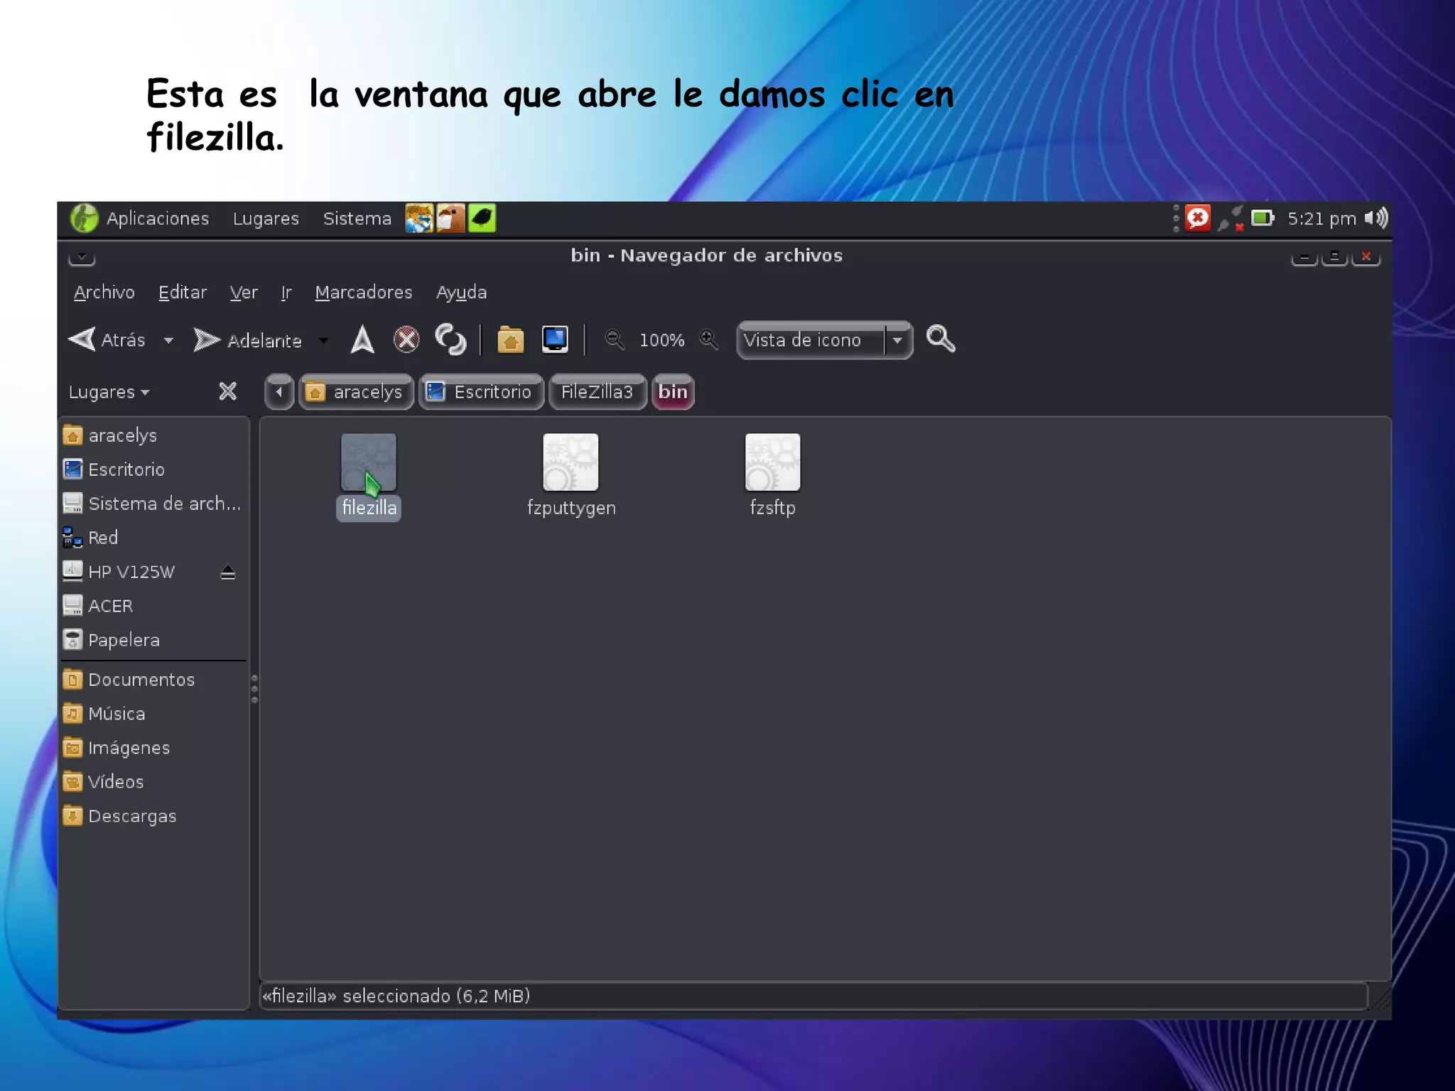Open the Aplicaciones panel menu
This screenshot has height=1091, width=1455.
point(141,218)
